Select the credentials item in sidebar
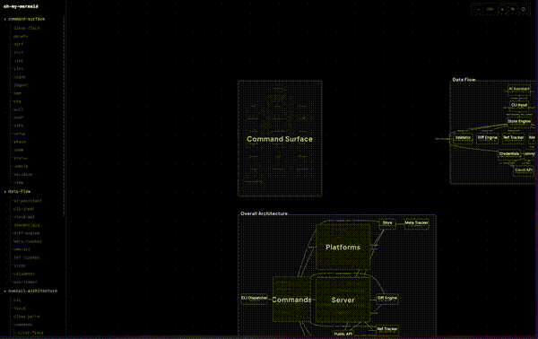 click(26, 225)
